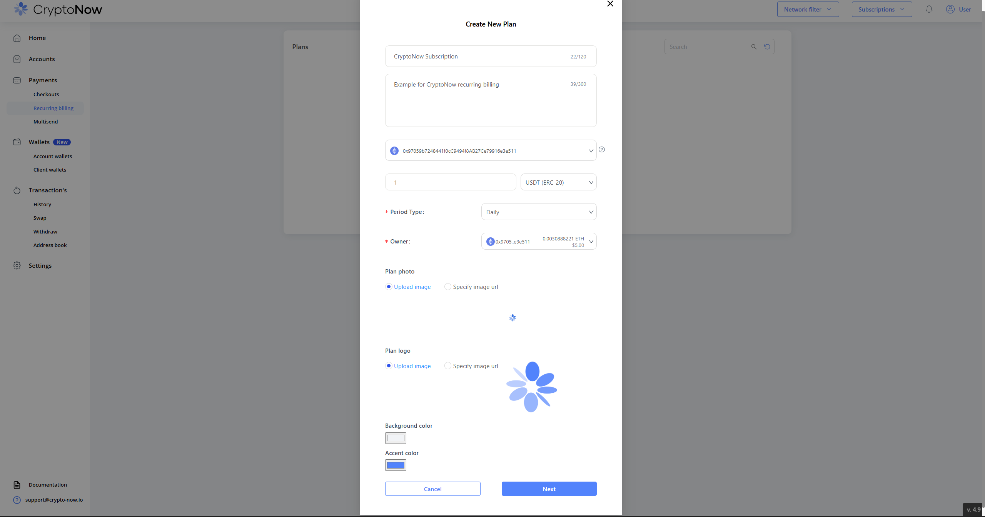
Task: Click the Next button
Action: coord(549,489)
